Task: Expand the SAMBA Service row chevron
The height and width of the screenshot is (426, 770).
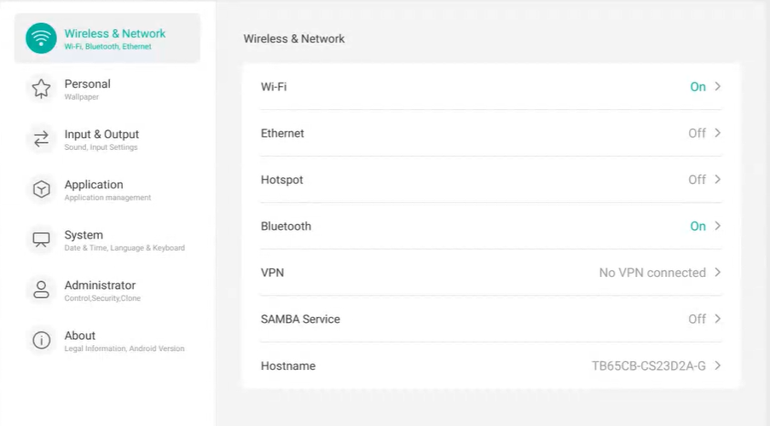Action: coord(718,319)
